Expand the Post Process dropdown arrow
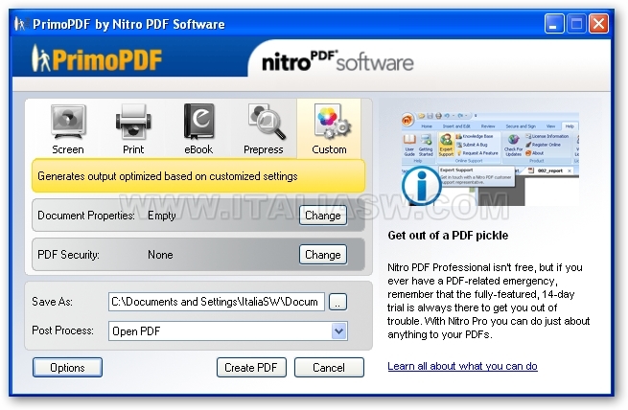This screenshot has height=410, width=628. click(338, 331)
